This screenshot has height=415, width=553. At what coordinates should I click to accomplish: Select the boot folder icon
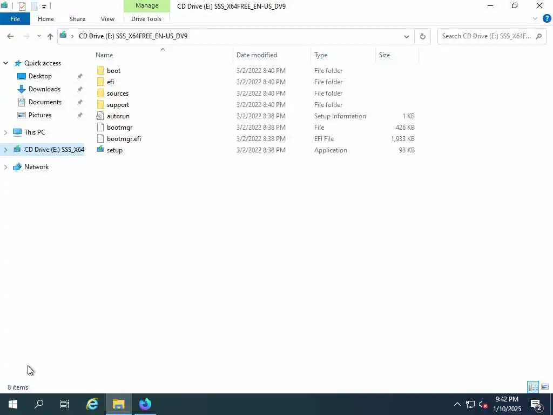point(100,71)
